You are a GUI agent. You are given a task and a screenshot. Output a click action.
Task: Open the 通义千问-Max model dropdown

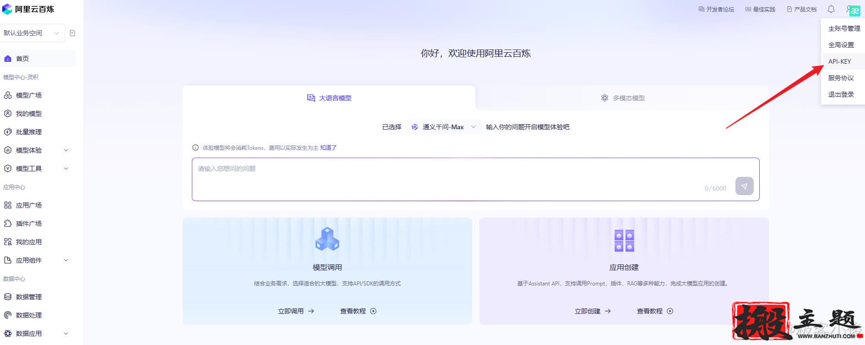click(x=443, y=127)
